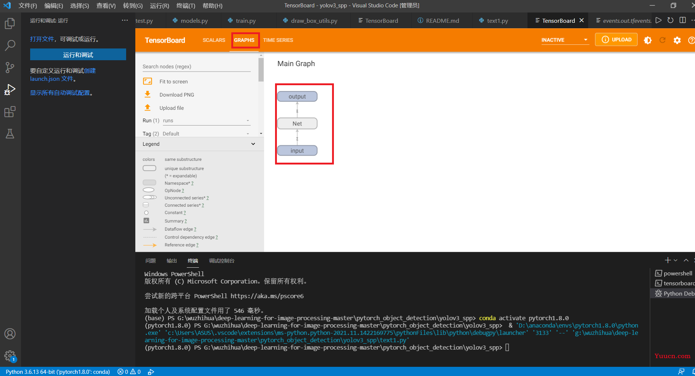Open the INACTIVE plugins dropdown
This screenshot has height=376, width=695.
point(564,40)
